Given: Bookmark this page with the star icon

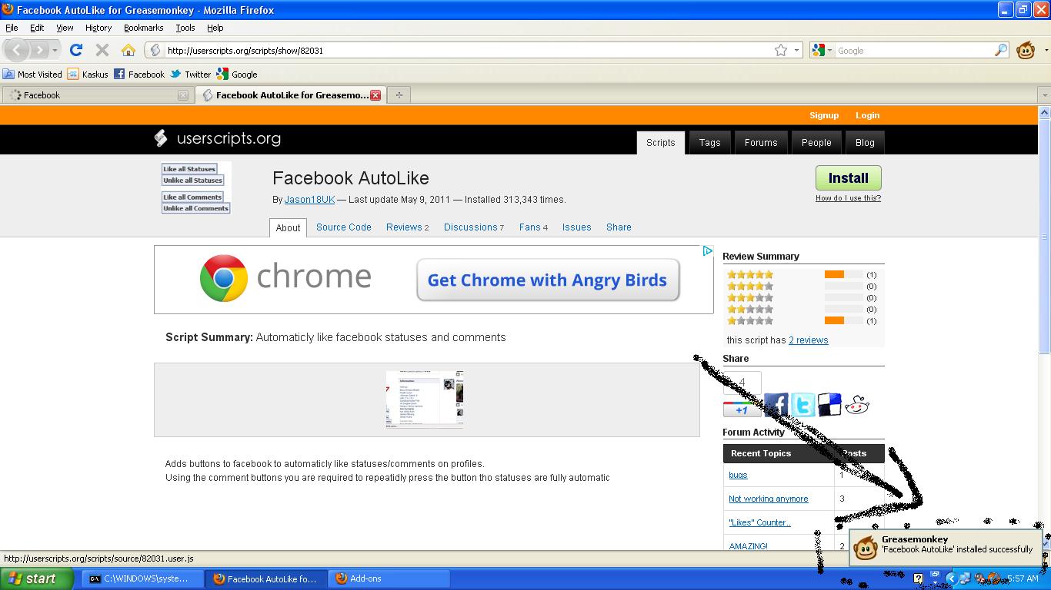Looking at the screenshot, I should [781, 50].
